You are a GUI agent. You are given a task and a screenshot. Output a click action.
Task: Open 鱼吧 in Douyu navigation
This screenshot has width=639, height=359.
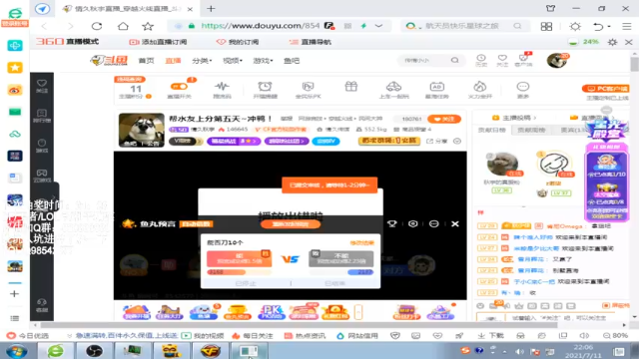[292, 61]
